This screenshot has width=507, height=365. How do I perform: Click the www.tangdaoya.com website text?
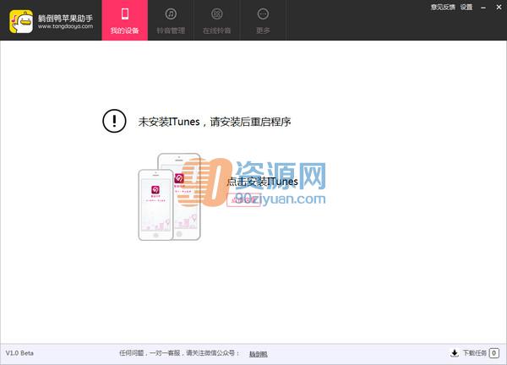point(65,26)
